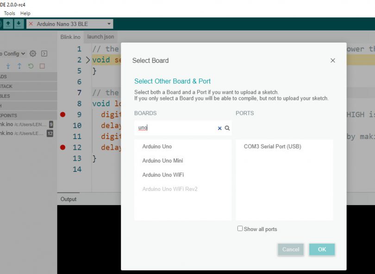Open the debug console icon
This screenshot has height=274, width=375.
(44, 54)
